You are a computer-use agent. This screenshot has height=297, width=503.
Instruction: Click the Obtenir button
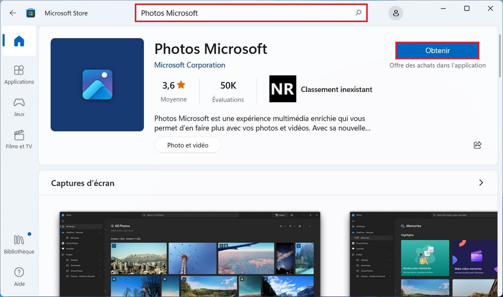(x=437, y=50)
